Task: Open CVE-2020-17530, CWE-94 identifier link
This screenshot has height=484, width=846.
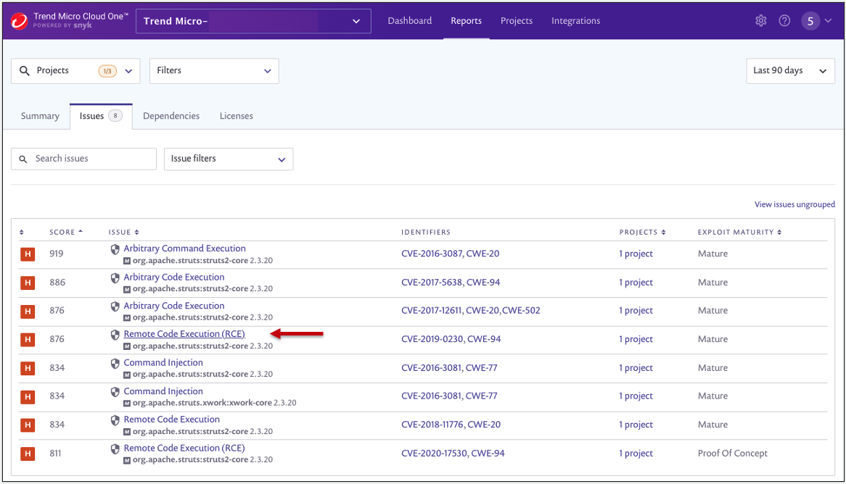Action: [453, 454]
